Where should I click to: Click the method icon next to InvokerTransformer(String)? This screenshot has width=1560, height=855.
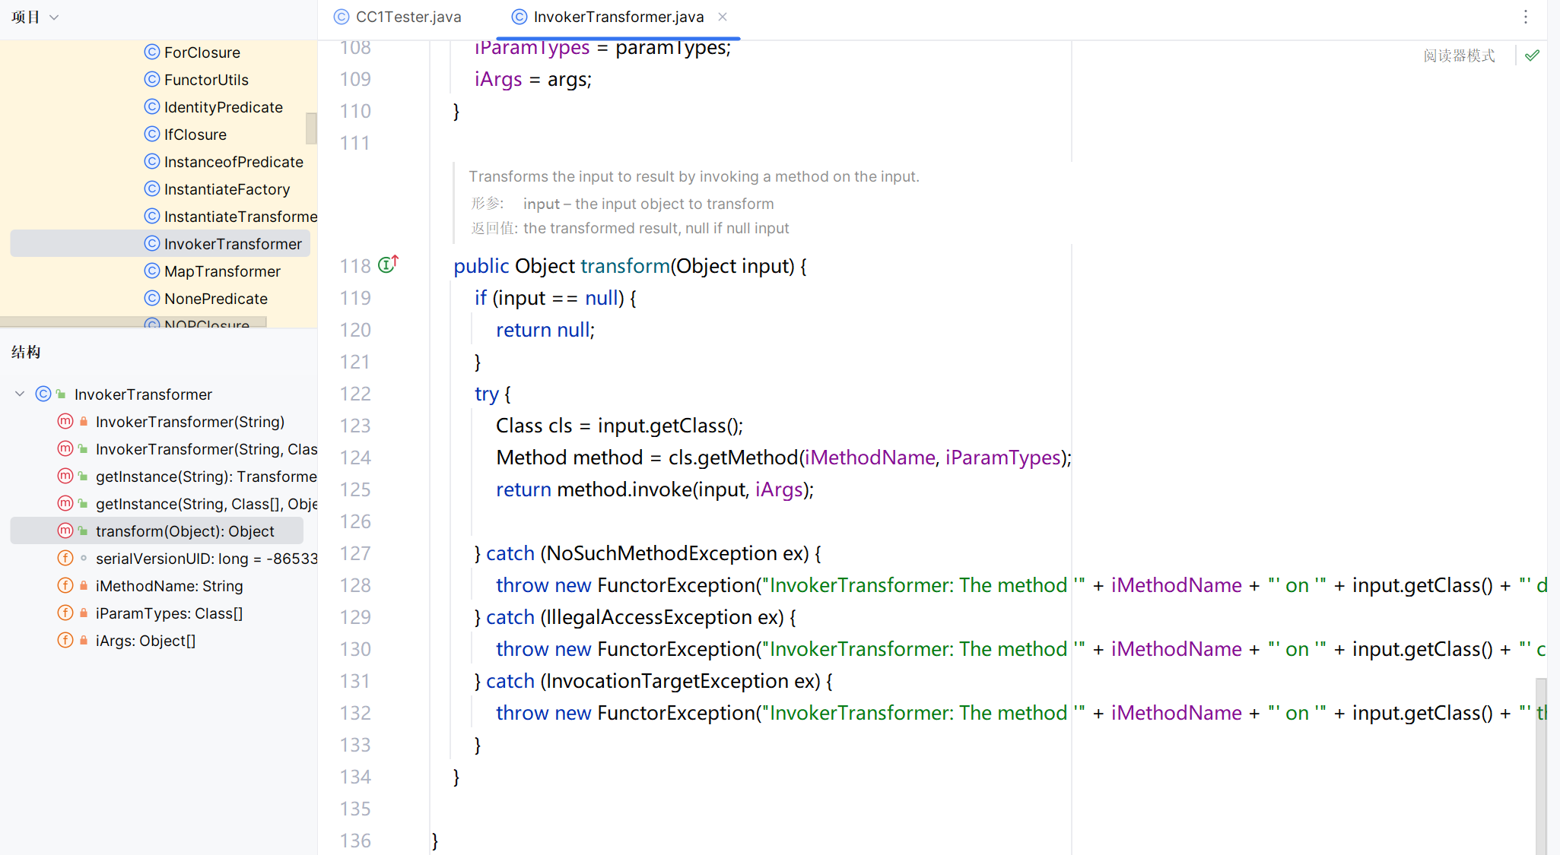[65, 421]
